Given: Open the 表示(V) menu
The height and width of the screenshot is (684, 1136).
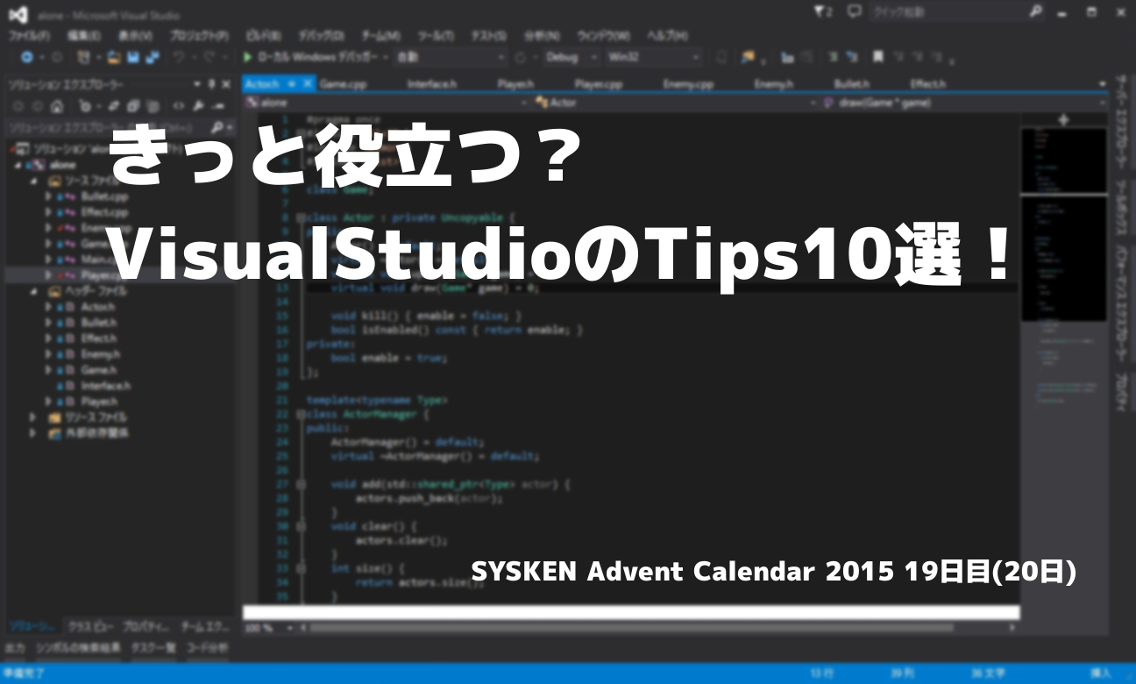Looking at the screenshot, I should click(x=135, y=35).
